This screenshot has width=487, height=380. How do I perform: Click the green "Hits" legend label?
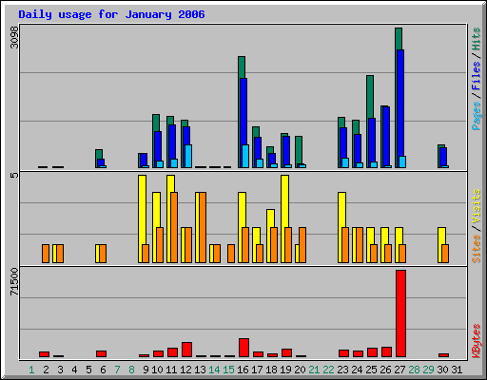coord(477,39)
